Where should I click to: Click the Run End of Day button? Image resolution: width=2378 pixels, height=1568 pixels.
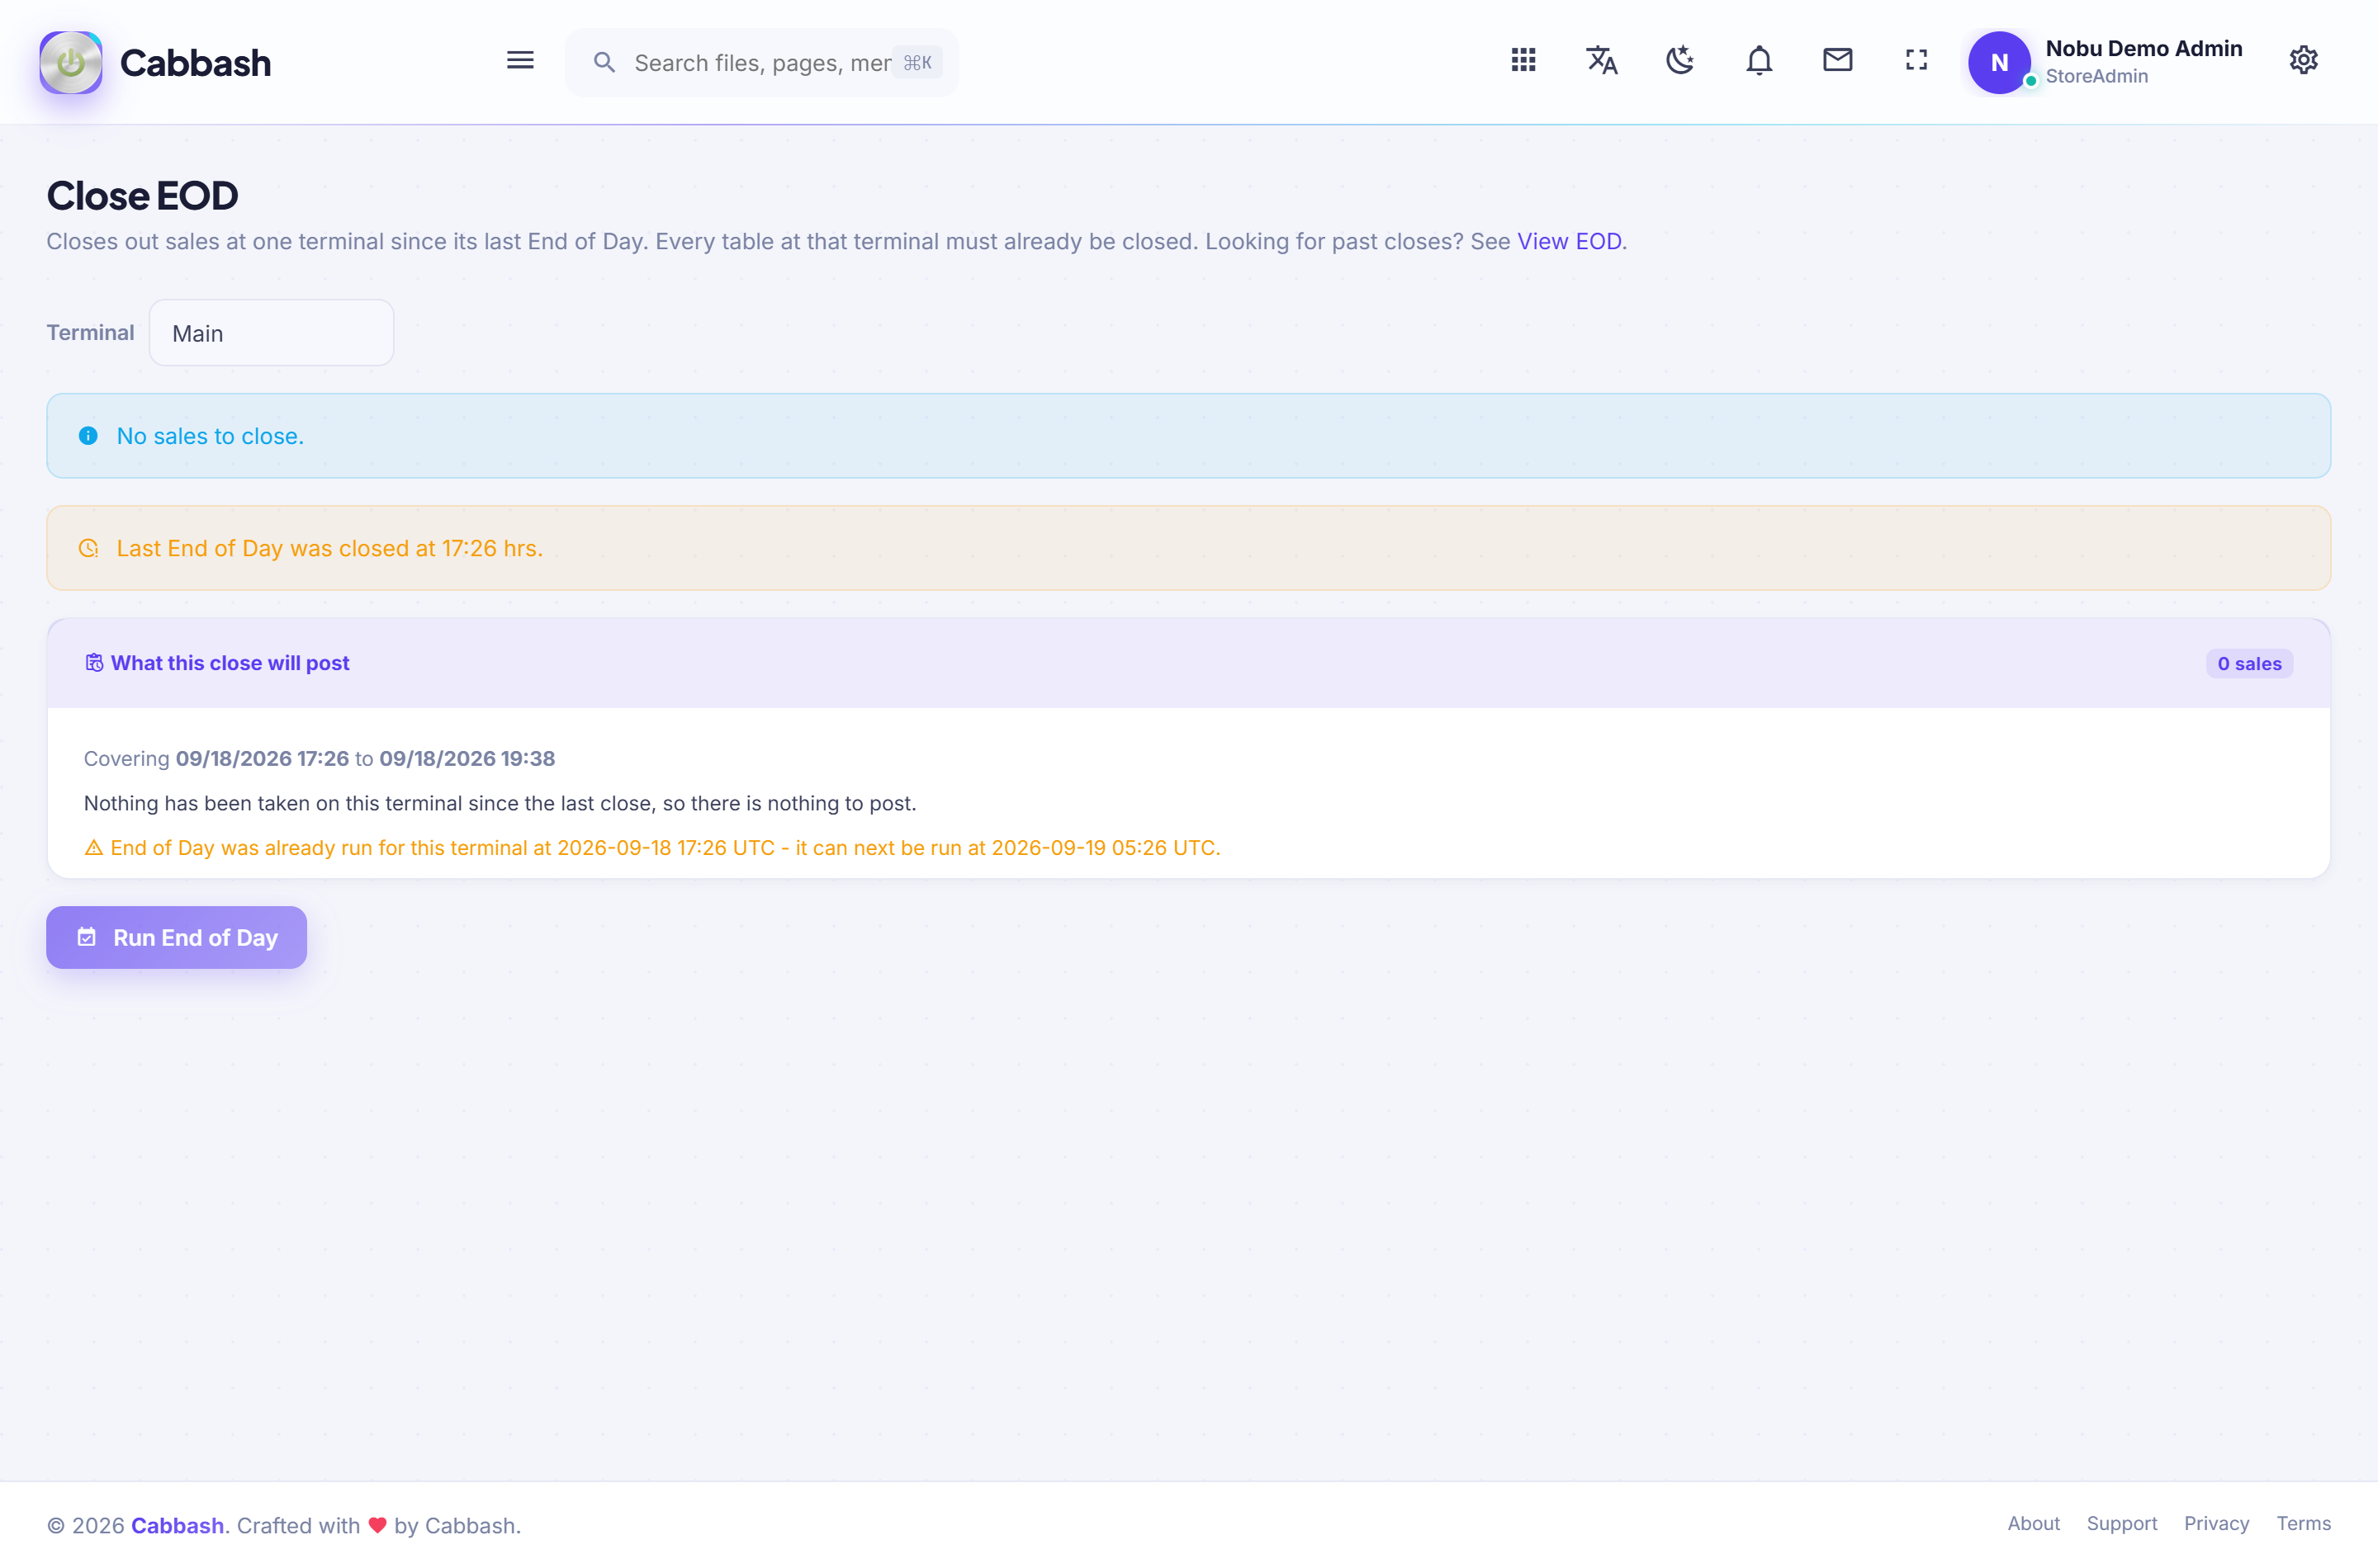[x=176, y=937]
